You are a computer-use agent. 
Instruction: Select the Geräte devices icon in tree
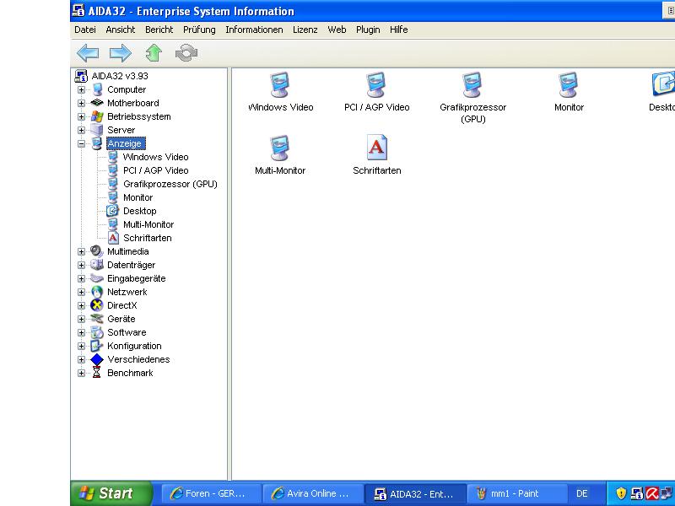point(97,319)
